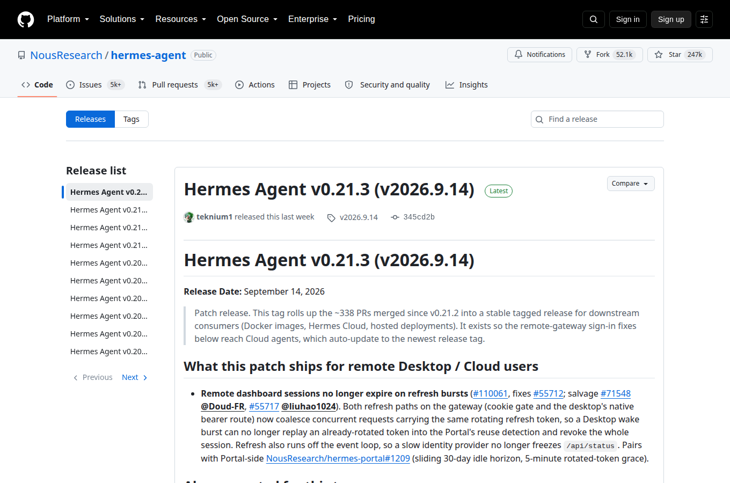The height and width of the screenshot is (483, 730).
Task: Open the appearance settings icon button
Action: pos(704,19)
